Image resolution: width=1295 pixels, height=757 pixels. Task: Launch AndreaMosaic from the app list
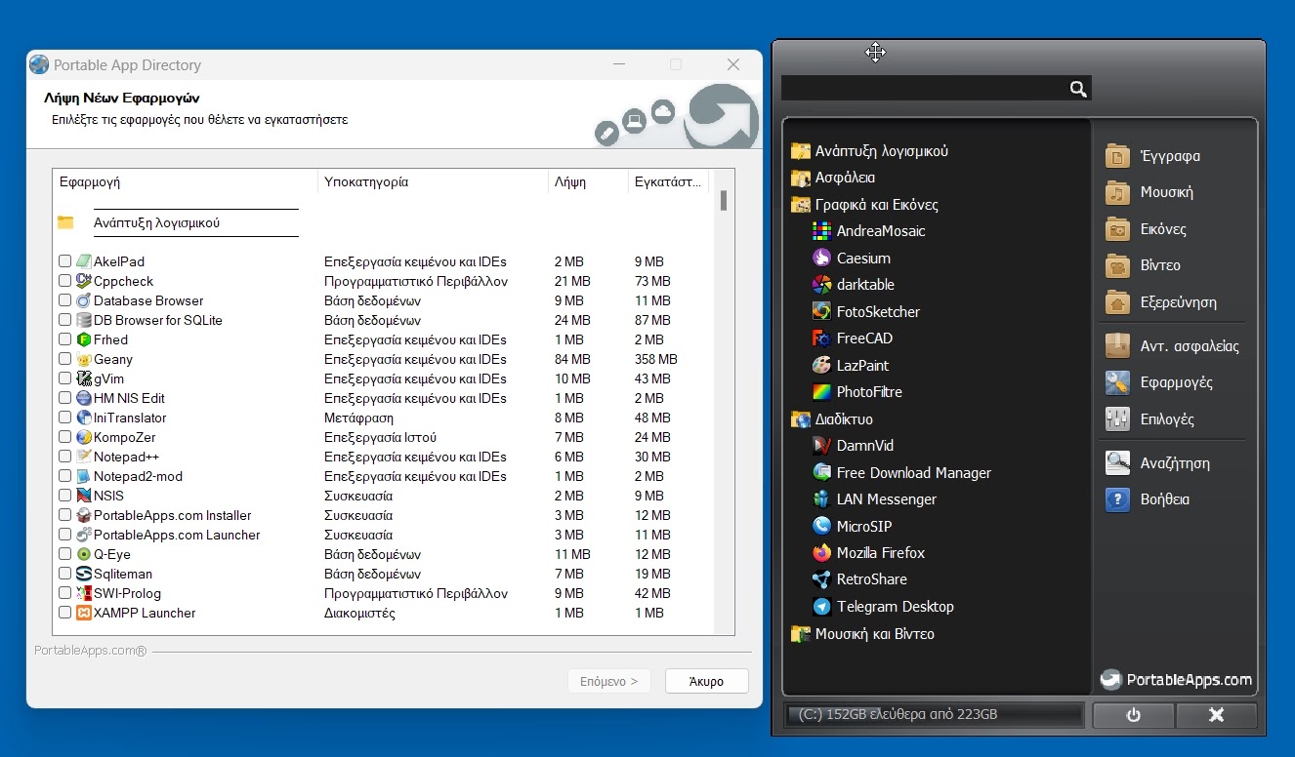[868, 231]
